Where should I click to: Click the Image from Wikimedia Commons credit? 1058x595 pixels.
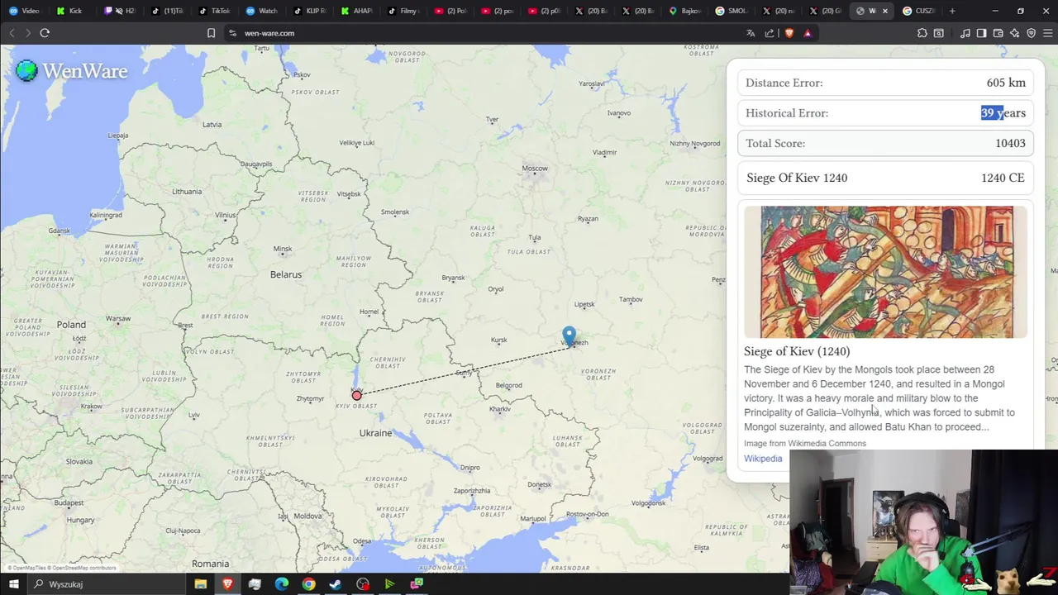[x=805, y=444]
